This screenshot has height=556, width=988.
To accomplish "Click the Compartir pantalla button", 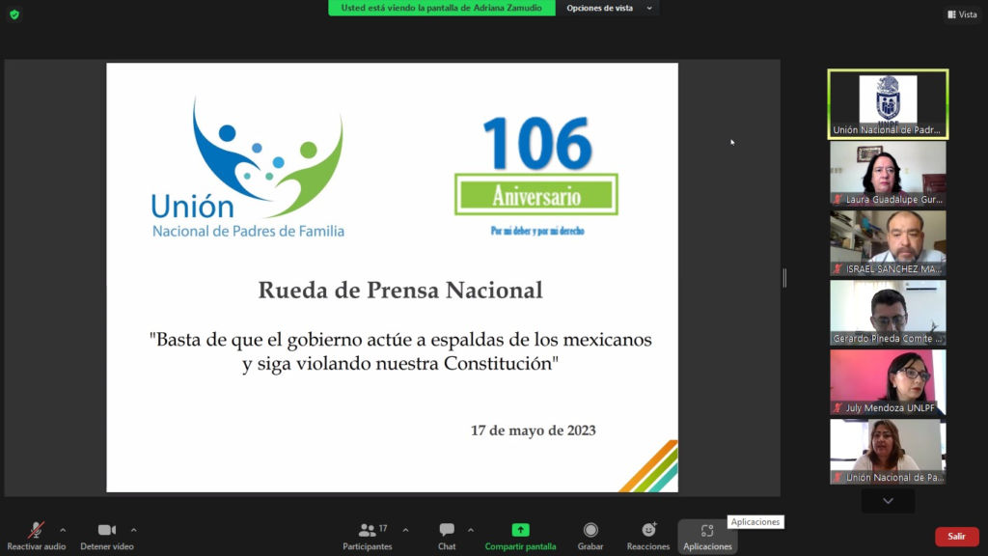I will (520, 537).
